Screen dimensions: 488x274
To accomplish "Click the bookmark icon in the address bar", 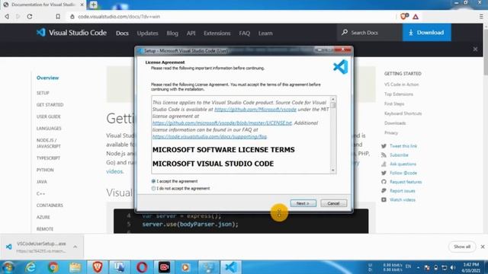I will pos(58,17).
